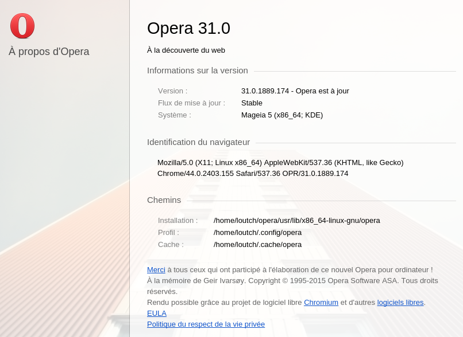Click the Stable update stream value
463x337 pixels.
[252, 103]
